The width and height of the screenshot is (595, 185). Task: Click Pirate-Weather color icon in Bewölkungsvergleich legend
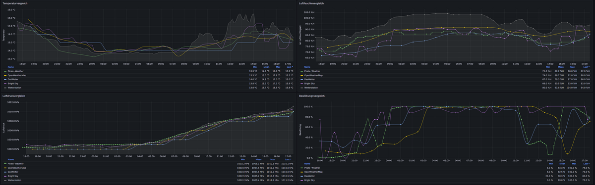pyautogui.click(x=301, y=168)
